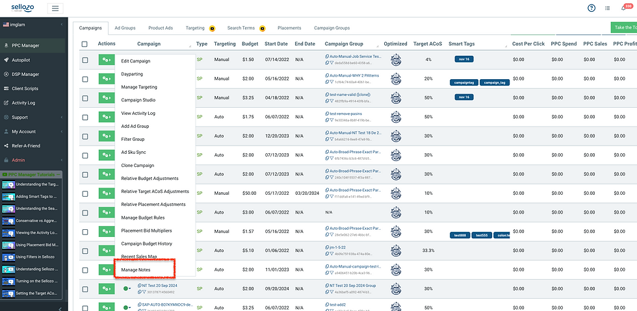Image resolution: width=637 pixels, height=311 pixels.
Task: Switch to the Product Ads tab
Action: pyautogui.click(x=161, y=28)
